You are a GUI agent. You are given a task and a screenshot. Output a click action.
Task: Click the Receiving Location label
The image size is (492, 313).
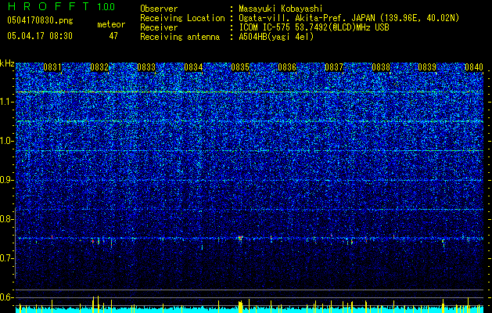coord(182,18)
